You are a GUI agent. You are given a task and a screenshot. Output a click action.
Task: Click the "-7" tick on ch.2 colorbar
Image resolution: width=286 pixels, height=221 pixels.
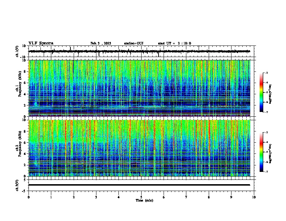point(266,172)
